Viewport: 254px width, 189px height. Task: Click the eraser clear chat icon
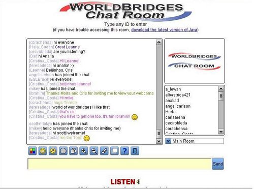tap(104, 151)
